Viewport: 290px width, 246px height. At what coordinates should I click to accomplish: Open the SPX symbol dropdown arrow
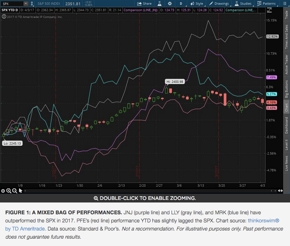point(26,4)
